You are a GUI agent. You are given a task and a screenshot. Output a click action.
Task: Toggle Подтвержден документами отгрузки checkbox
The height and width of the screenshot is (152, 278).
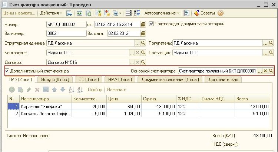[x=151, y=24]
